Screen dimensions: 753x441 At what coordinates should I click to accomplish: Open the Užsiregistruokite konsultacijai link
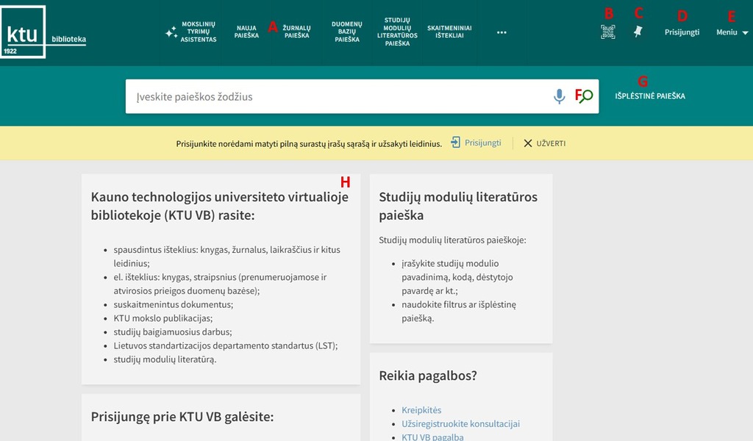(460, 424)
